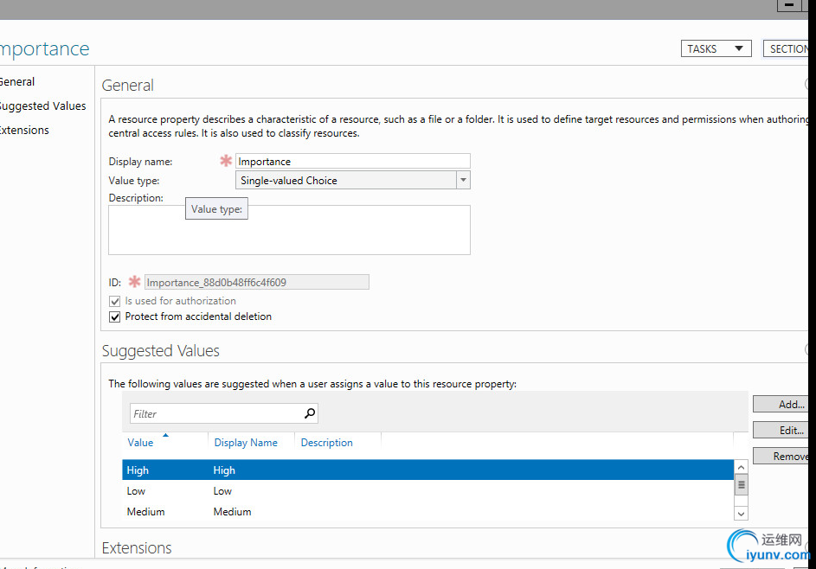The image size is (816, 569).
Task: Uncheck Protect from accidental deletion
Action: click(114, 316)
